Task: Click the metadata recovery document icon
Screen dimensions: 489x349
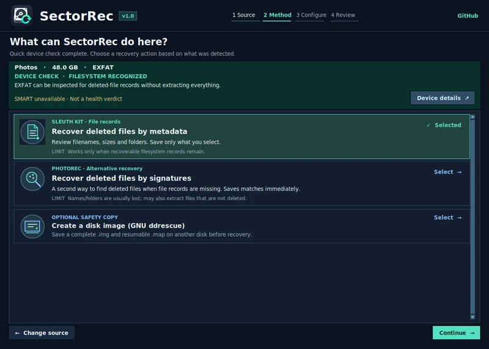Action: point(32,132)
